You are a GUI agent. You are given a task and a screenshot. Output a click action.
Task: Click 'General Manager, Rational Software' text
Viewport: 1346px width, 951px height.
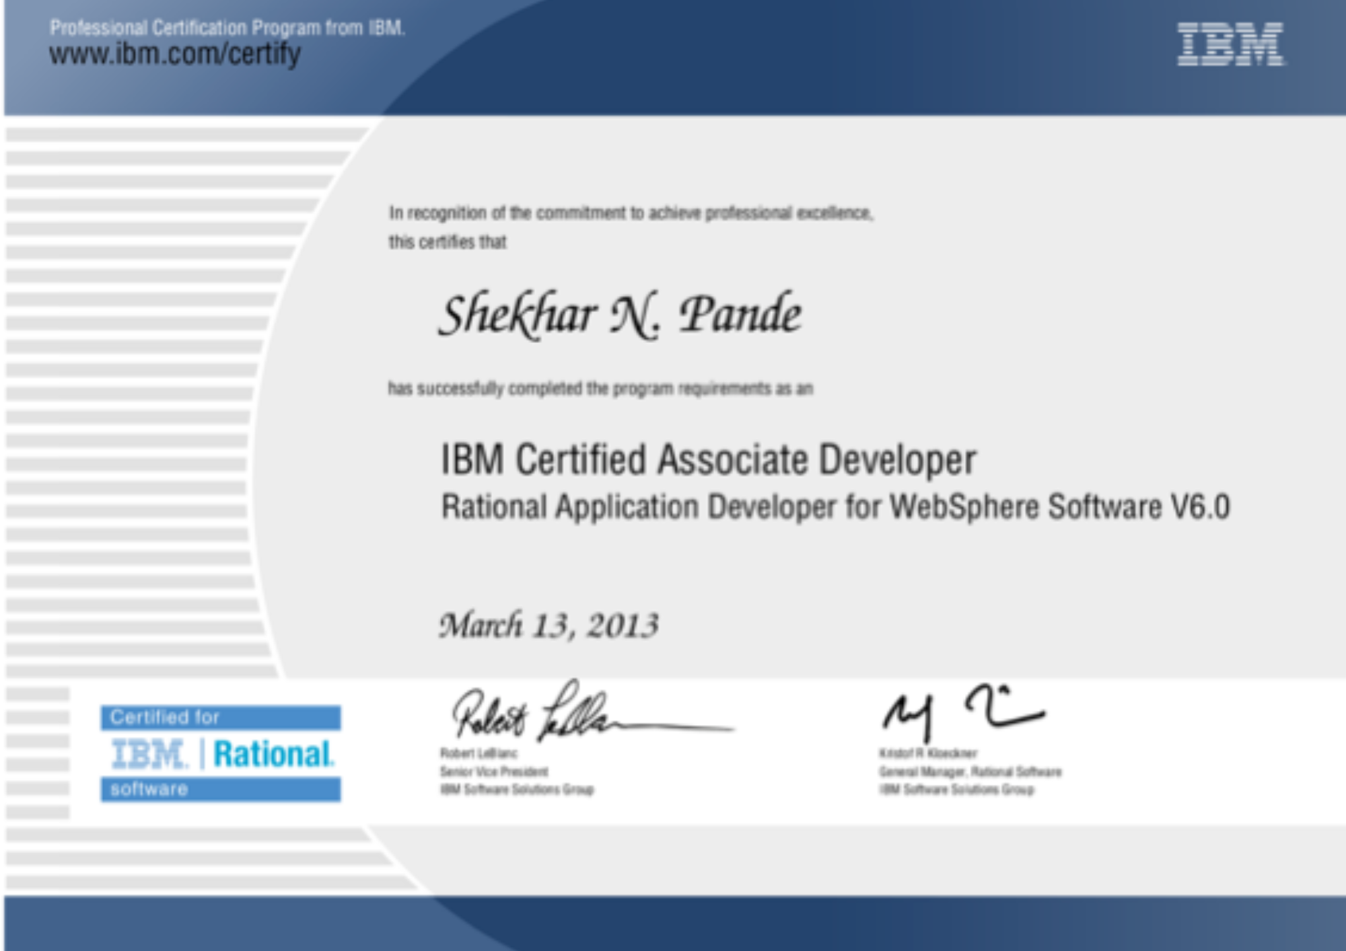point(970,771)
